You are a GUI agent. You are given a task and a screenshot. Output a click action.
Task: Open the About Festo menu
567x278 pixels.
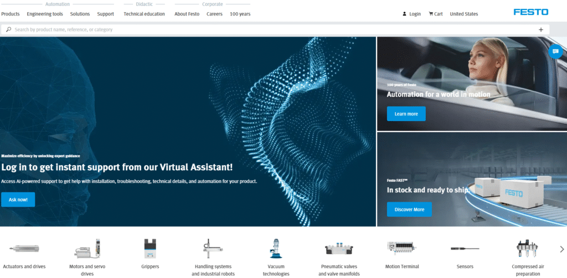tap(187, 14)
